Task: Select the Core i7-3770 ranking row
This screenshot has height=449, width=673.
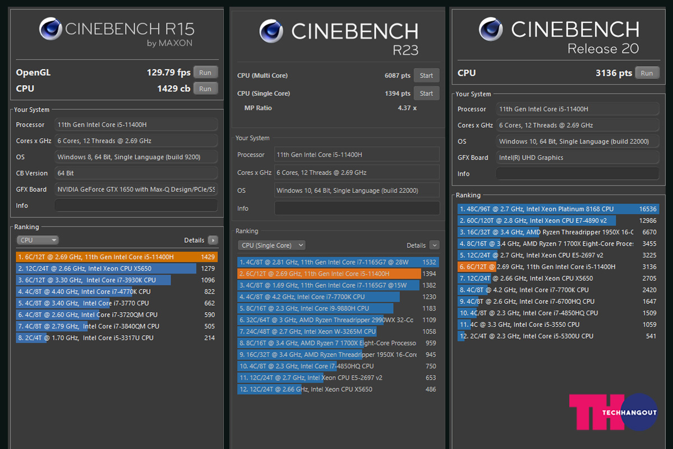Action: 117,303
